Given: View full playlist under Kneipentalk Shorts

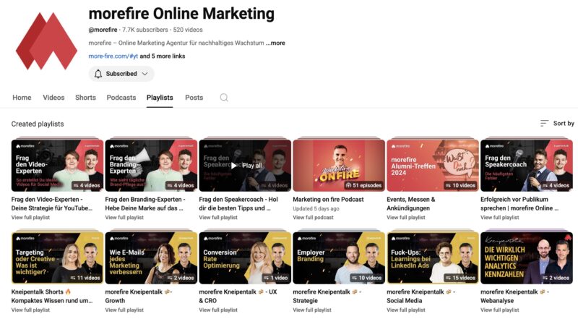Looking at the screenshot, I should [x=30, y=310].
